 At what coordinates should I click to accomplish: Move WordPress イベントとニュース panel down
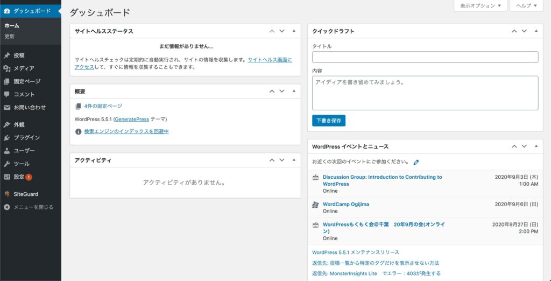tap(524, 146)
